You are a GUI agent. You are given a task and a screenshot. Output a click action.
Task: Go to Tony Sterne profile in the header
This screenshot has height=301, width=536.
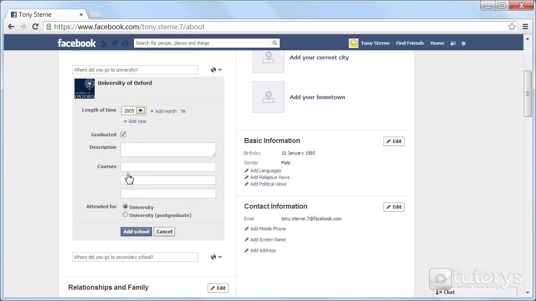tap(375, 43)
